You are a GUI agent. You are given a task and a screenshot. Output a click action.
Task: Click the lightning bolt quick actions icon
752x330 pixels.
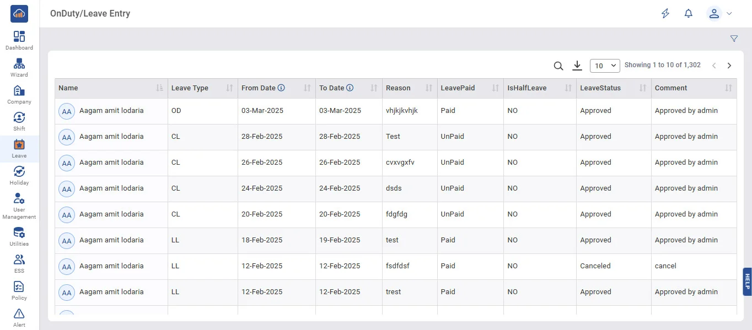665,14
